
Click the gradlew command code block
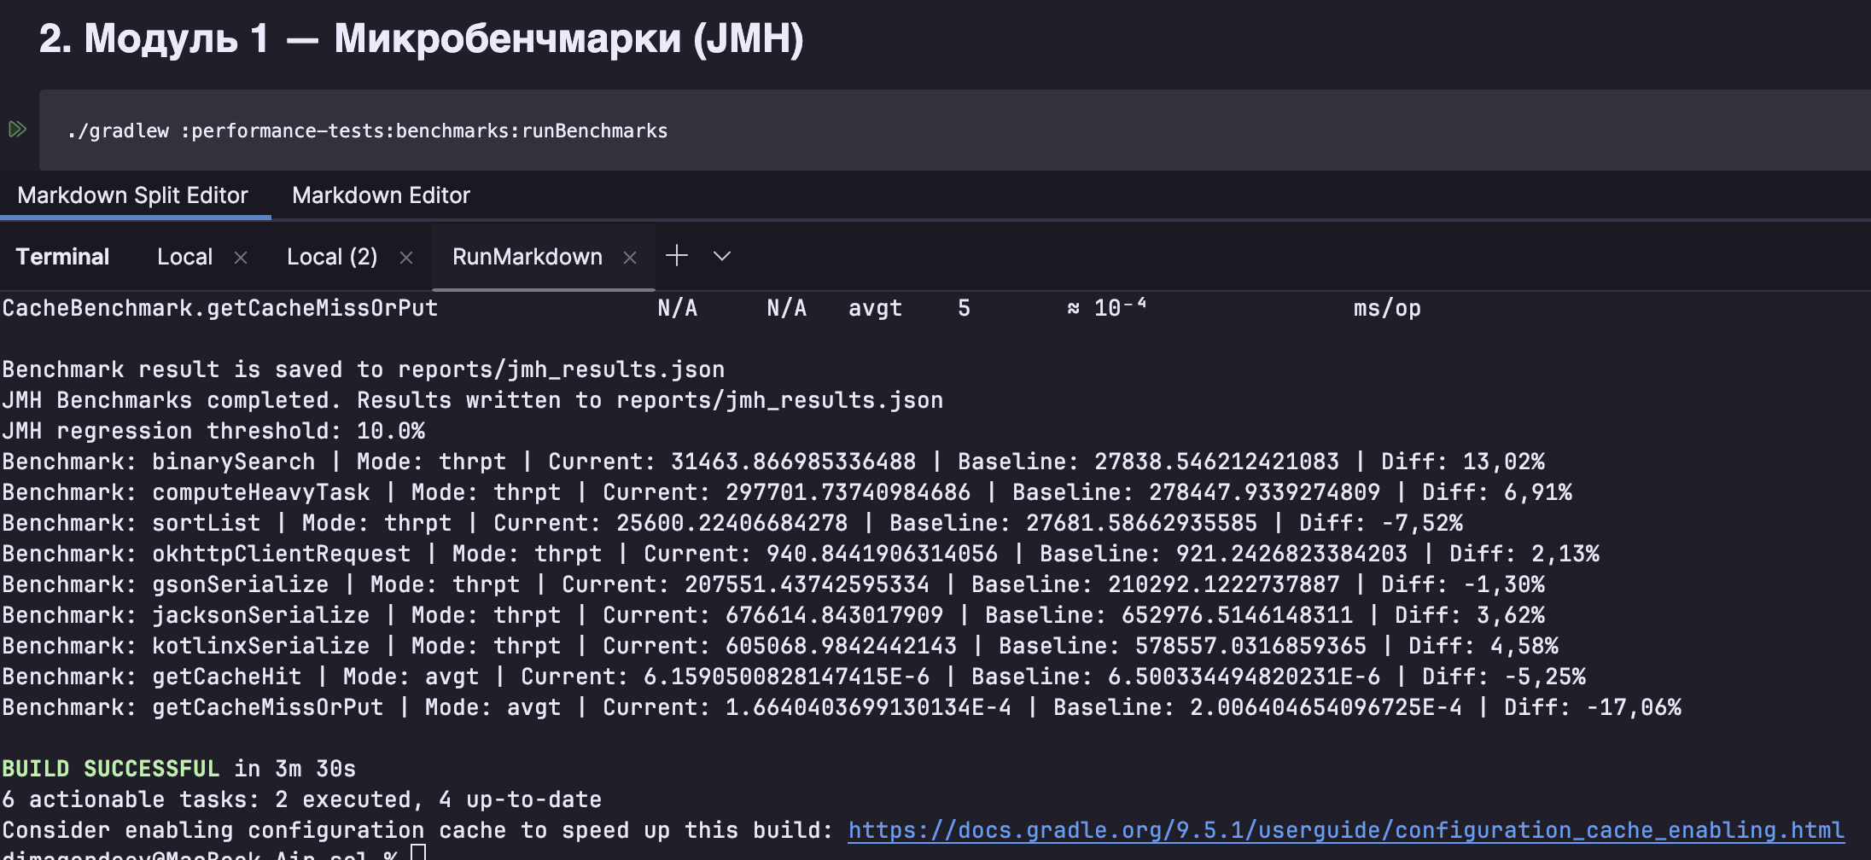coord(955,131)
